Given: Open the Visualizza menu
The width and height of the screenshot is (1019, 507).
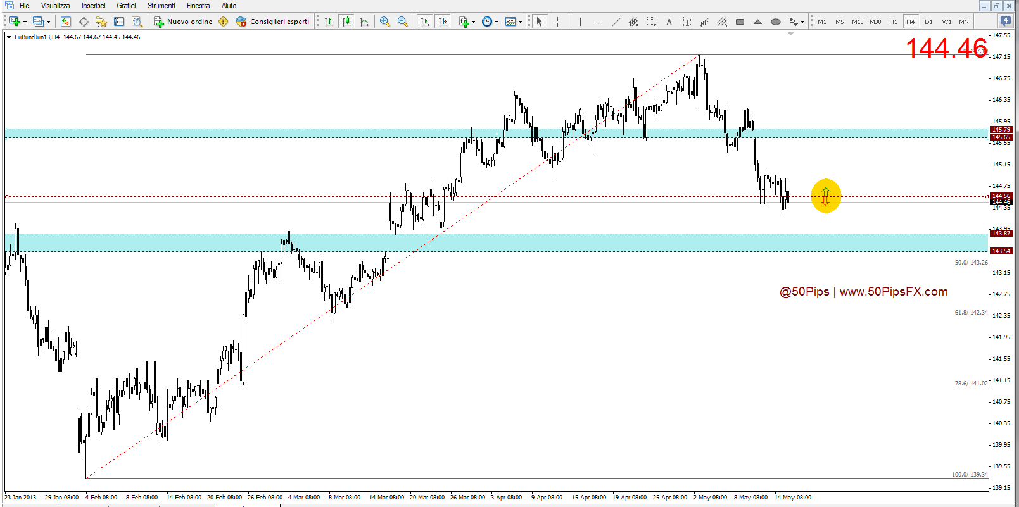Looking at the screenshot, I should click(56, 6).
